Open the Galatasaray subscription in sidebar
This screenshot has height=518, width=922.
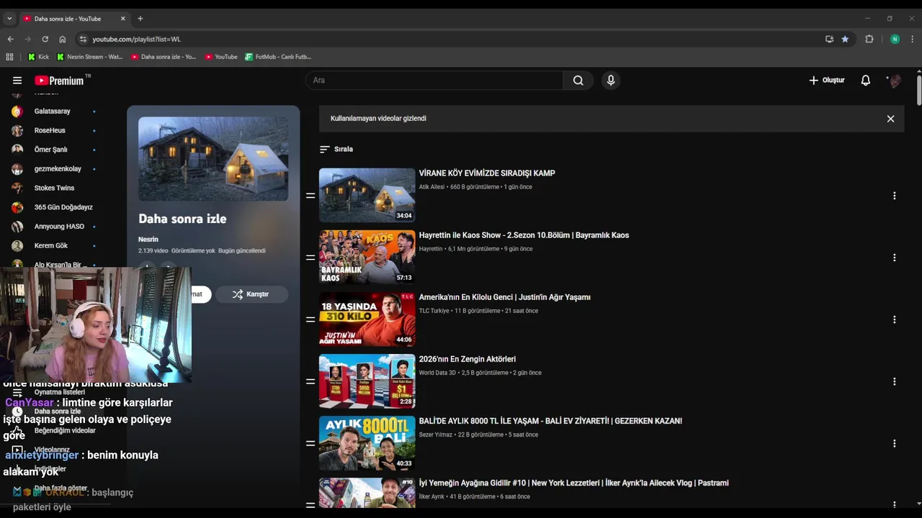tap(53, 112)
